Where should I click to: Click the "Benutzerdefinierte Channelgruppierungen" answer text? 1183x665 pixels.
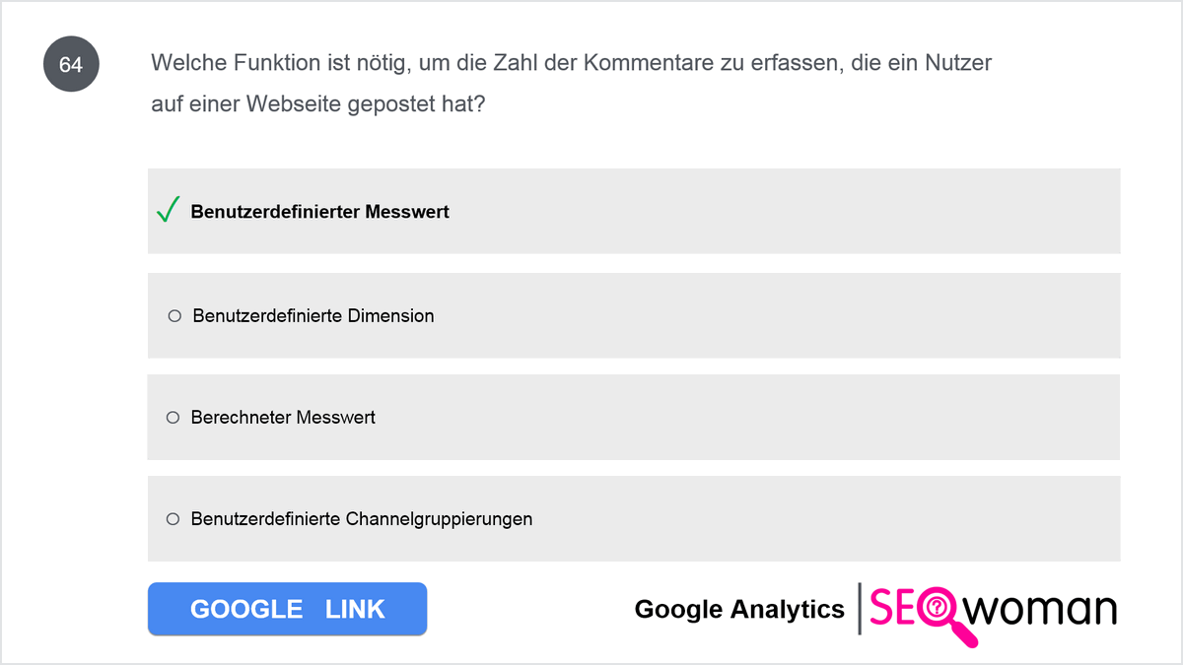[x=362, y=518]
